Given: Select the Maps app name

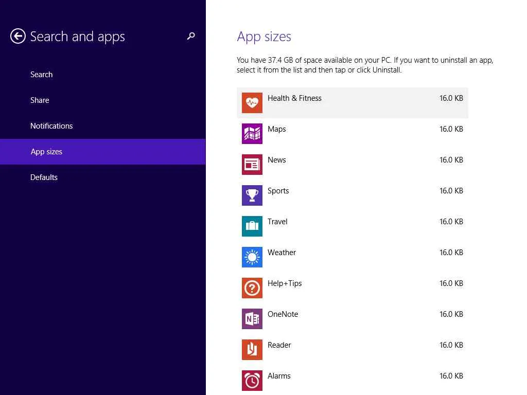Looking at the screenshot, I should pos(276,129).
